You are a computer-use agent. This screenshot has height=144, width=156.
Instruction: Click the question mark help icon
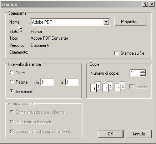click(x=145, y=4)
